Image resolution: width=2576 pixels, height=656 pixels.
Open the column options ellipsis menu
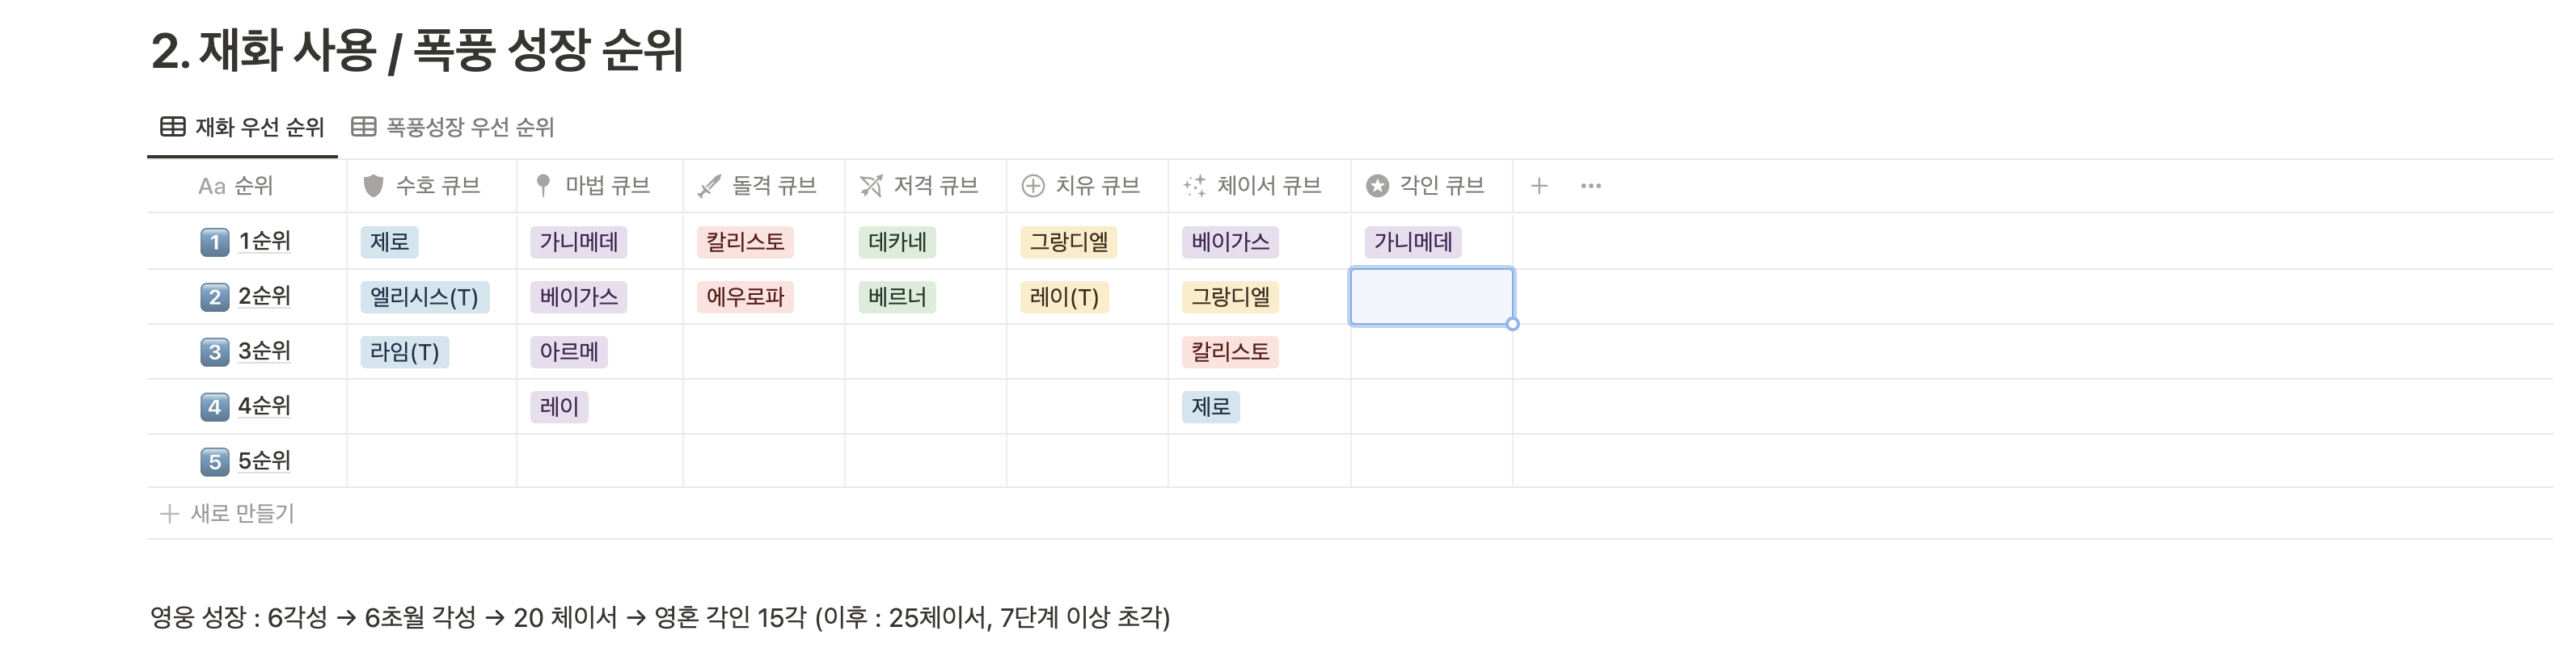point(1591,186)
